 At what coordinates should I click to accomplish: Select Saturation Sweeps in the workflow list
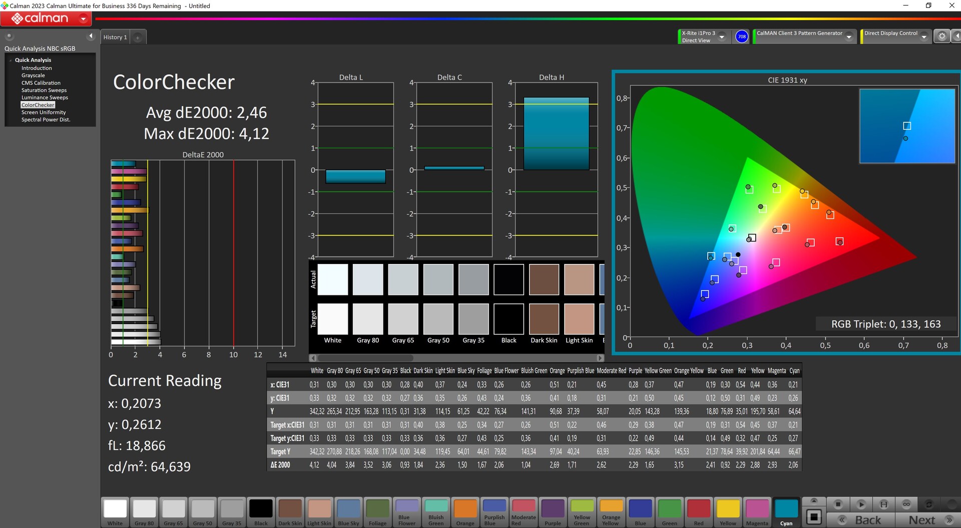tap(44, 90)
